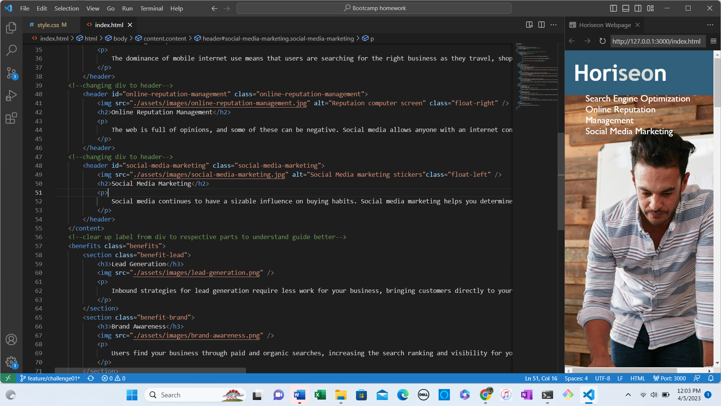Open the Terminal menu
The image size is (721, 406).
151,8
